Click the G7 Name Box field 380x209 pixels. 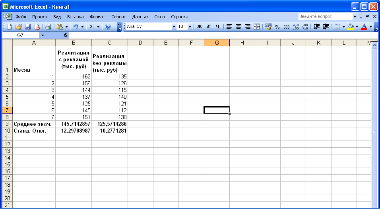point(21,35)
